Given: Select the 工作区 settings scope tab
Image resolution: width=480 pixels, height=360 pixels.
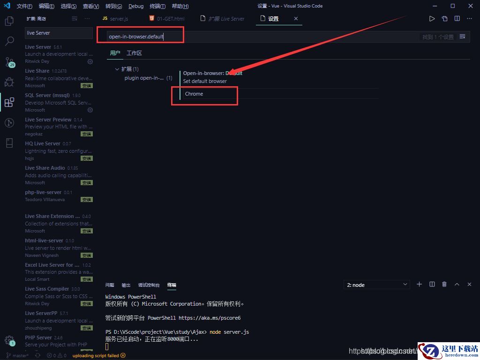Looking at the screenshot, I should (134, 53).
